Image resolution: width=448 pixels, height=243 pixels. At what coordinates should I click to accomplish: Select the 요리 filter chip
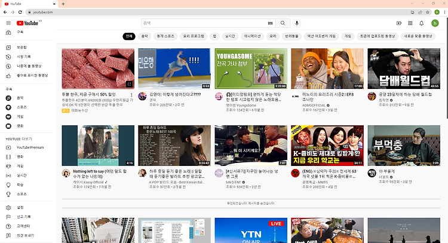click(x=273, y=36)
